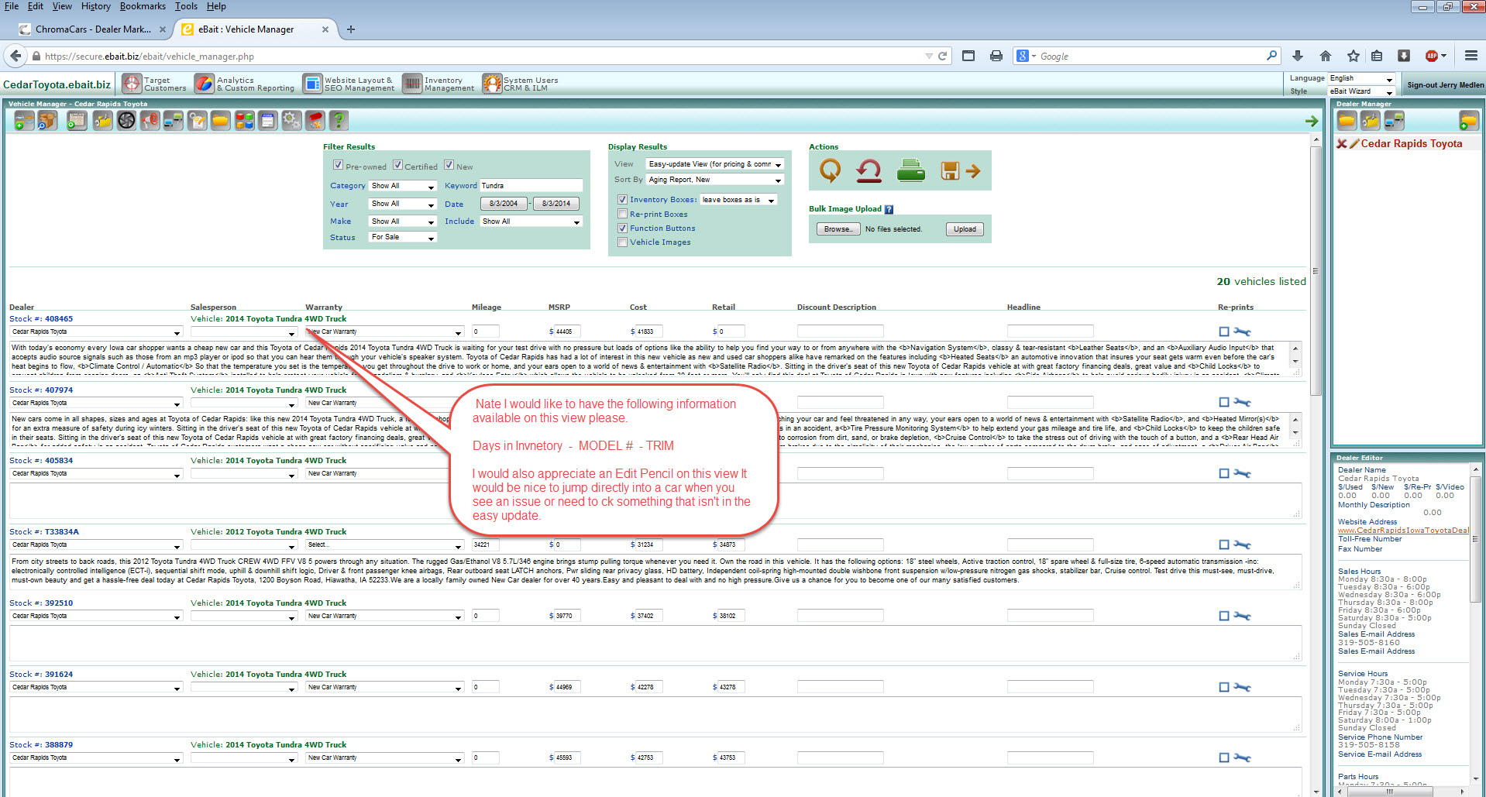Open the colored cubes icon in toolbar
The image size is (1486, 797).
[245, 121]
